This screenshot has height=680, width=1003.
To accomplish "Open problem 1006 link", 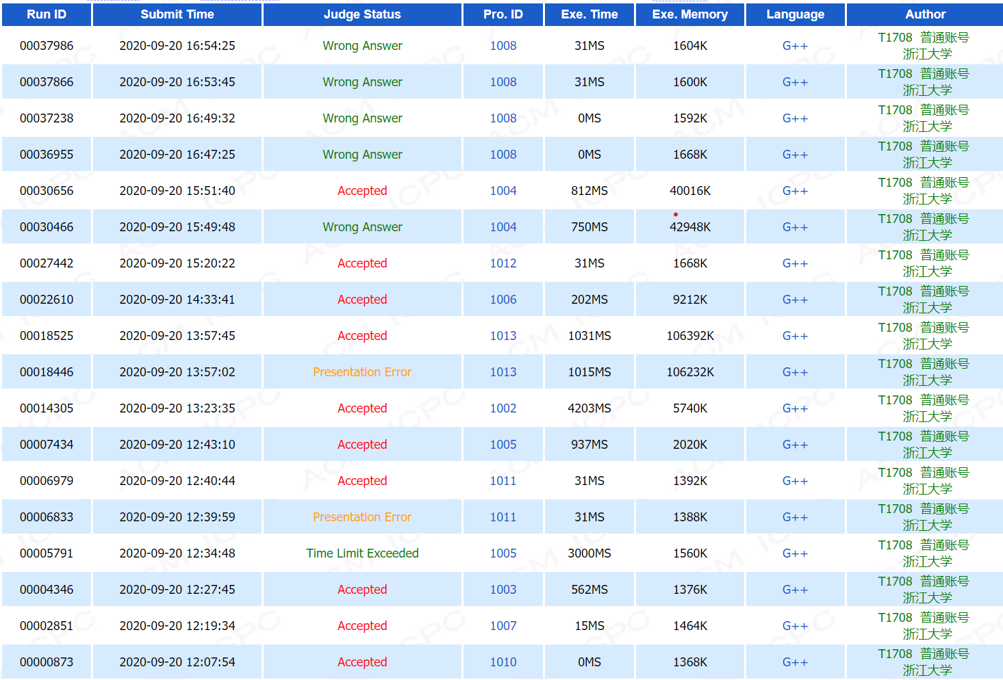I will point(503,300).
